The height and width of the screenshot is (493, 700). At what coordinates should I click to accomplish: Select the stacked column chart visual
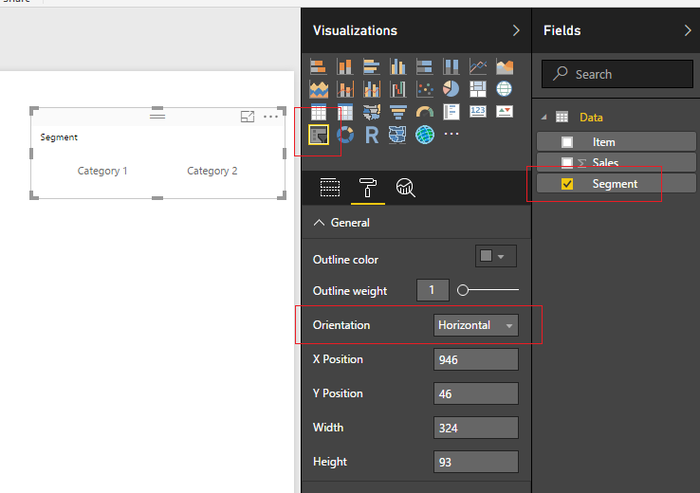point(344,67)
